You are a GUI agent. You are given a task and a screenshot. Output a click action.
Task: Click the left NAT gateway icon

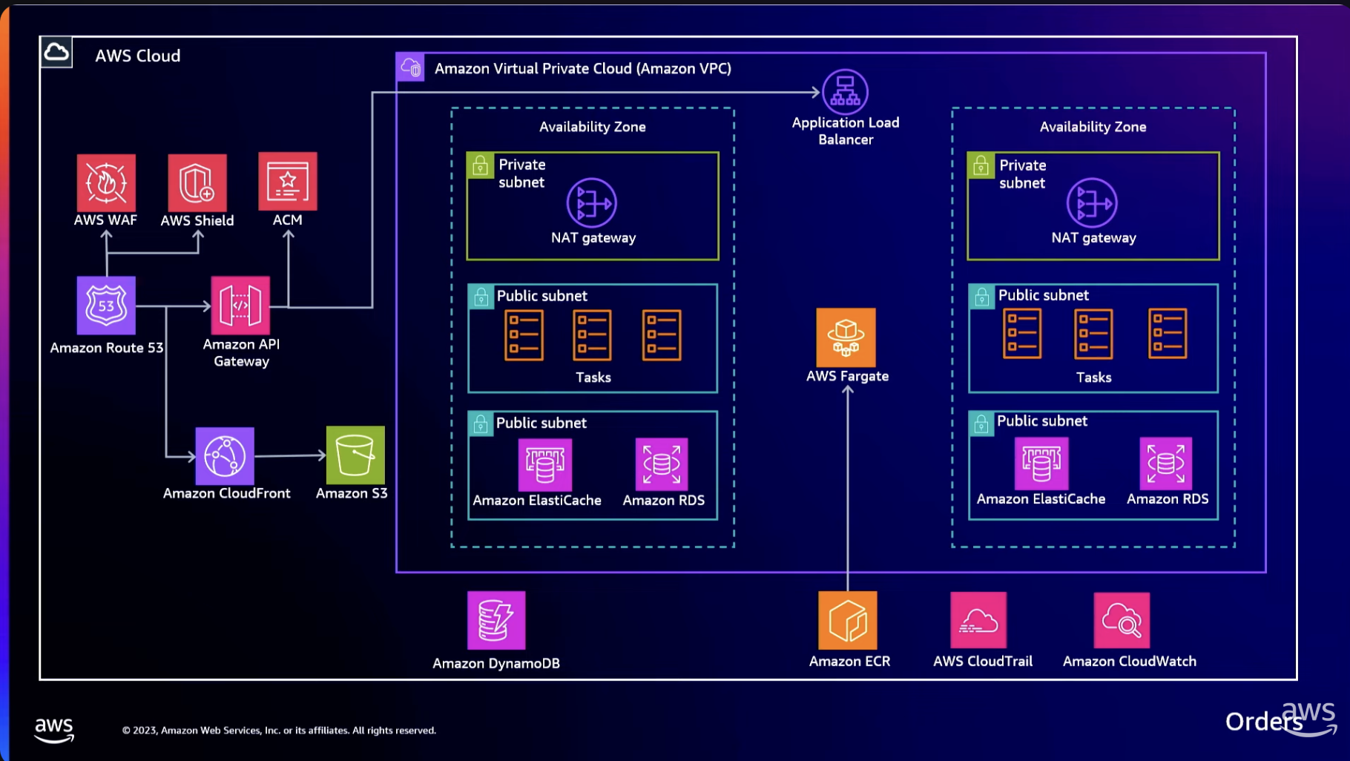592,201
